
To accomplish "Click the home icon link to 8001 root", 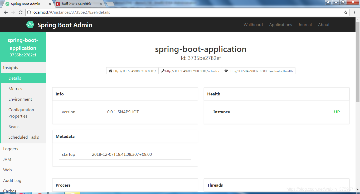I will point(111,71).
